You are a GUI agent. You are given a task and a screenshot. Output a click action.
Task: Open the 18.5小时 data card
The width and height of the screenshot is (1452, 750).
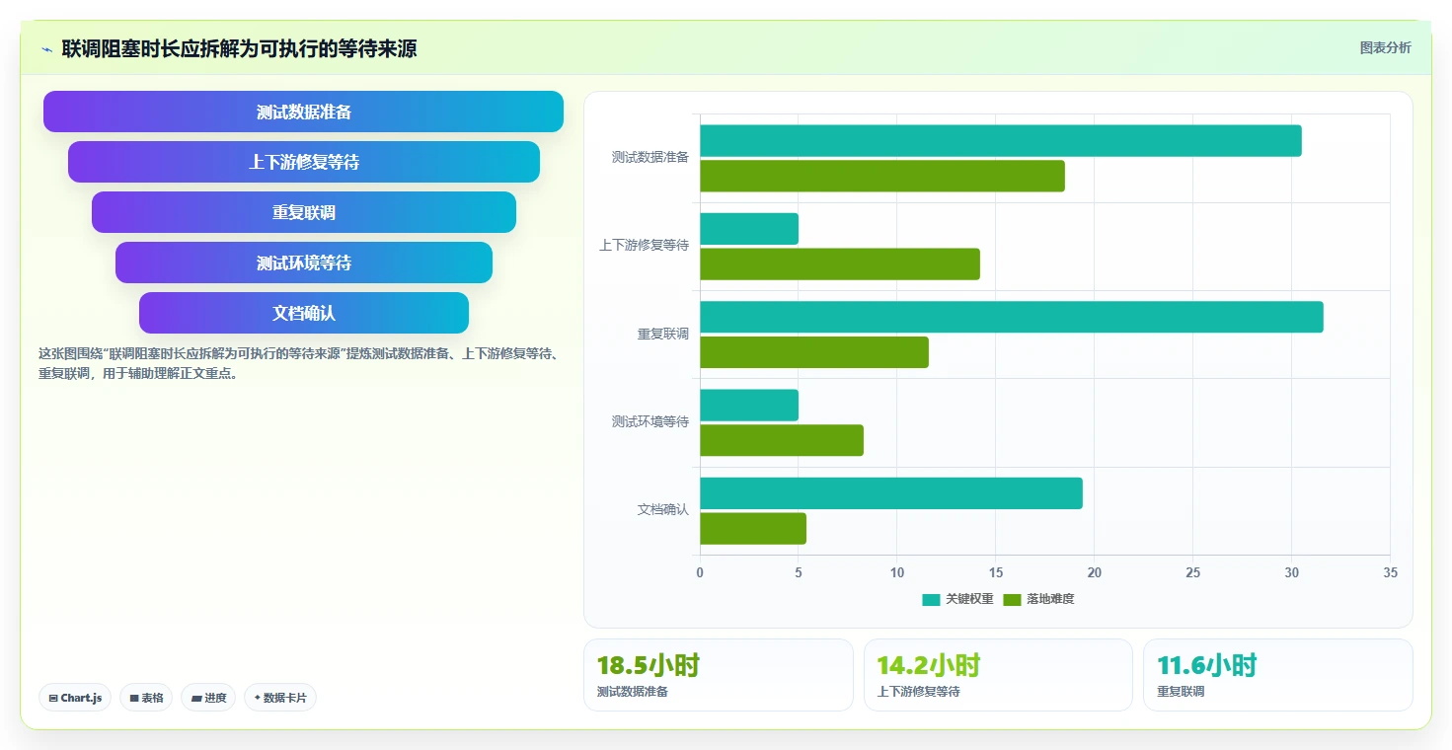718,675
